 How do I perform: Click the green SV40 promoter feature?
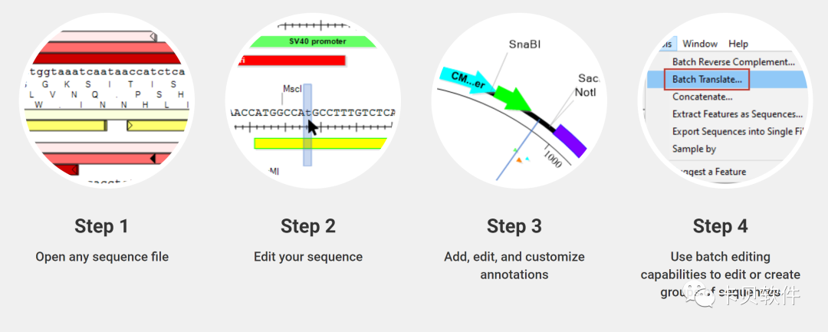pos(313,41)
